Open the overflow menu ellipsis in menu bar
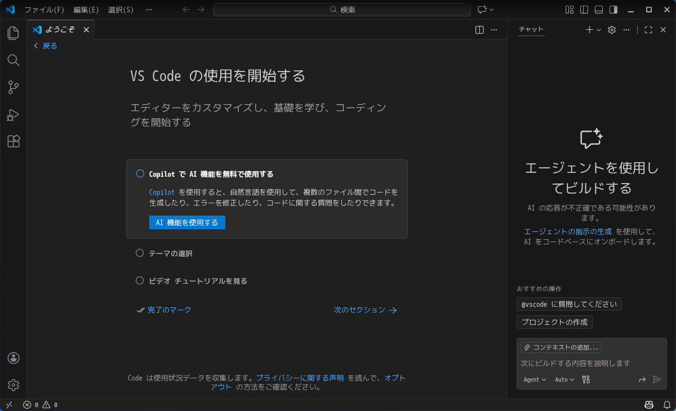This screenshot has height=411, width=676. click(149, 10)
